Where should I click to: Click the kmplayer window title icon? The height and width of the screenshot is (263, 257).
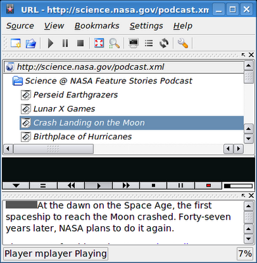click(10, 9)
